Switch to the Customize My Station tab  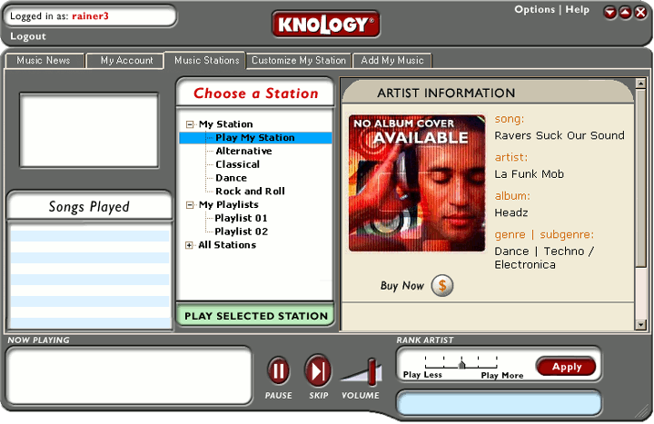coord(299,61)
